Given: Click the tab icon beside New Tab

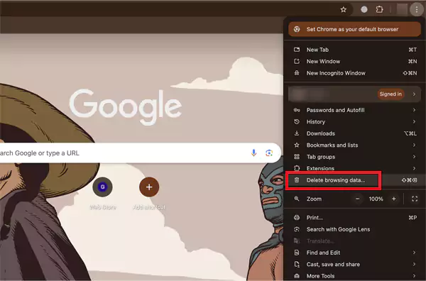Looking at the screenshot, I should click(x=297, y=50).
